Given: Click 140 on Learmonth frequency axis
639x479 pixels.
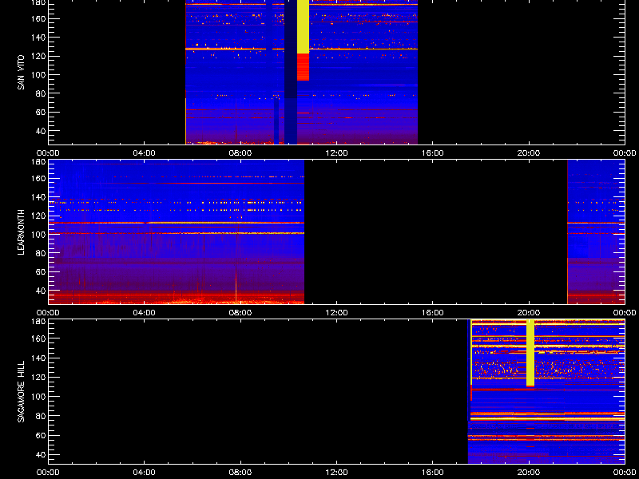Looking at the screenshot, I should tap(39, 197).
